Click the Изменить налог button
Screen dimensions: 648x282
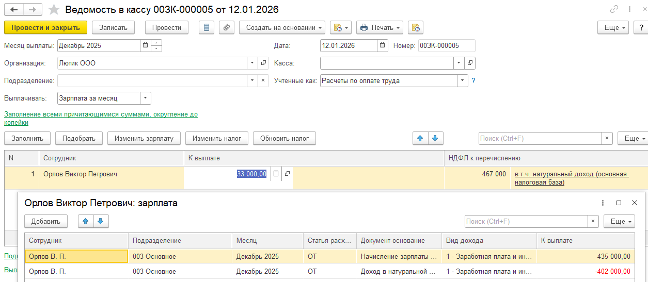point(217,138)
